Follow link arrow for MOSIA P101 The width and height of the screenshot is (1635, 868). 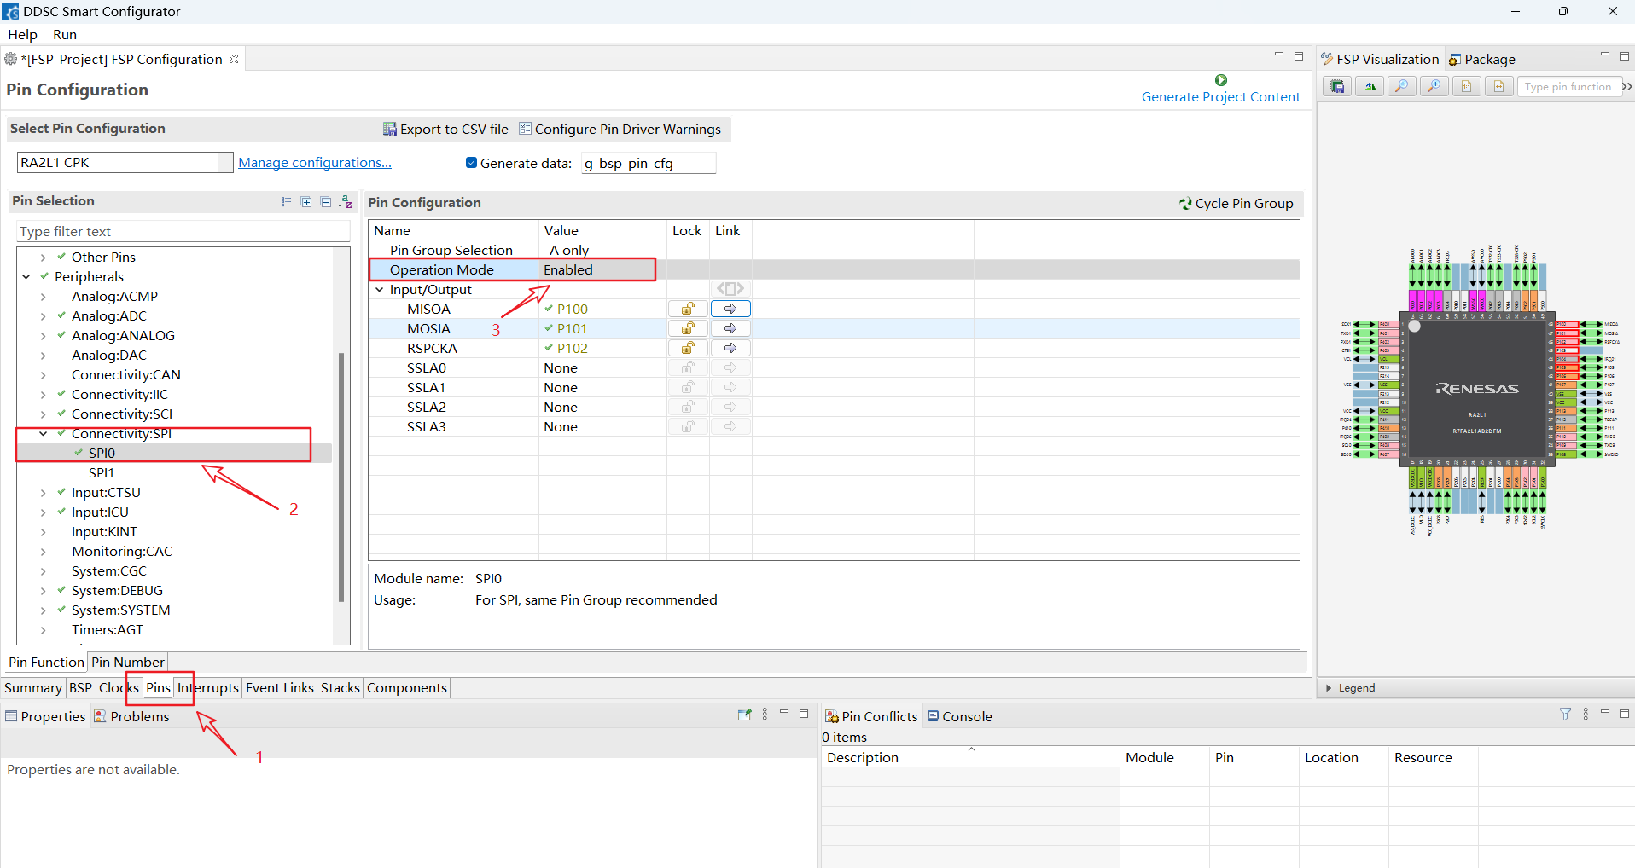[730, 328]
